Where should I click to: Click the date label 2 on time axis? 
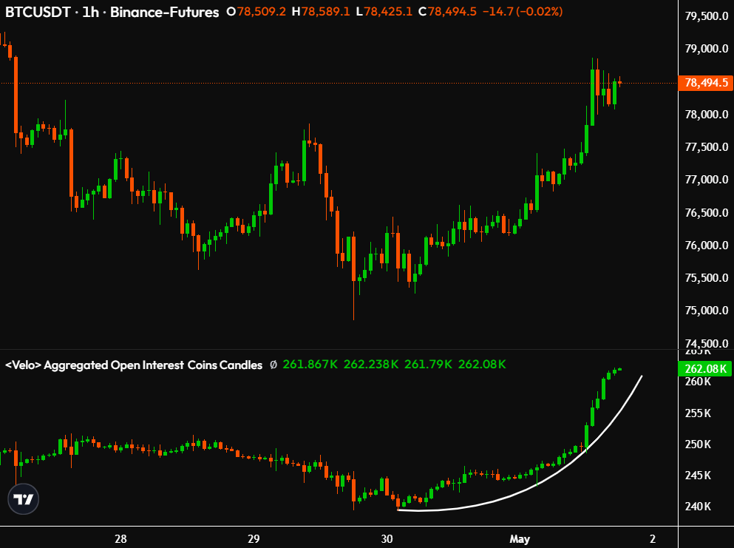(653, 539)
